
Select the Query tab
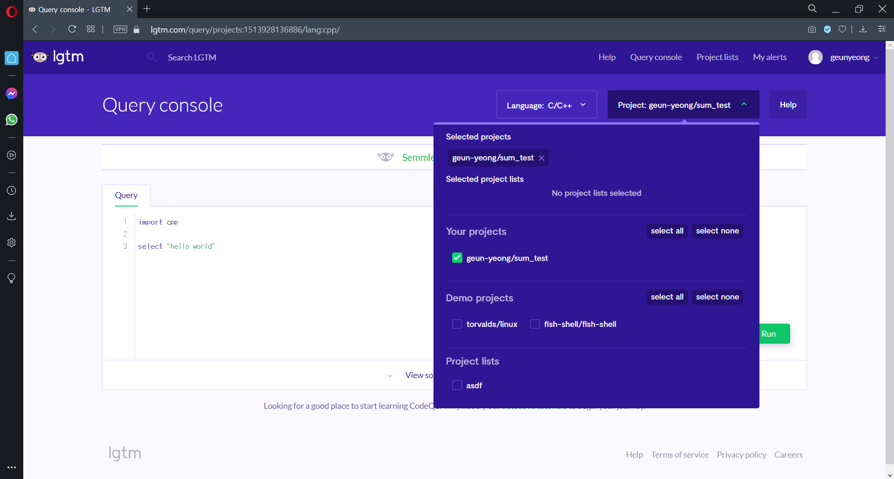tap(126, 195)
